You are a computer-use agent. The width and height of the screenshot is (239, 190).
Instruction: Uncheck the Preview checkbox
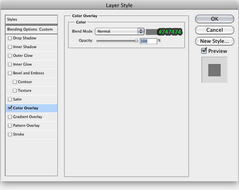tap(204, 51)
